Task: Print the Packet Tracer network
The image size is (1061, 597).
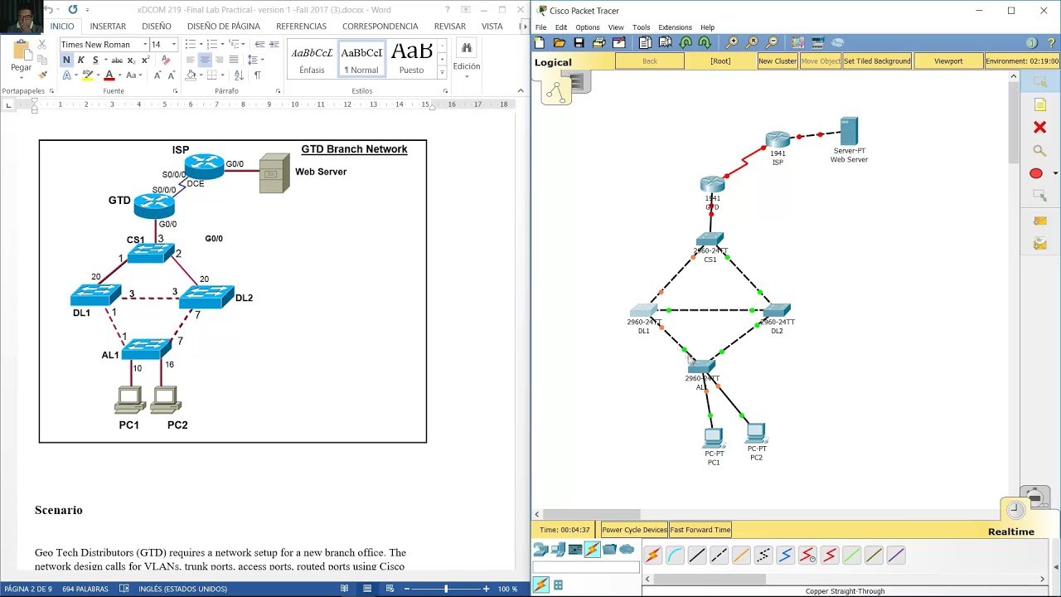Action: [598, 43]
